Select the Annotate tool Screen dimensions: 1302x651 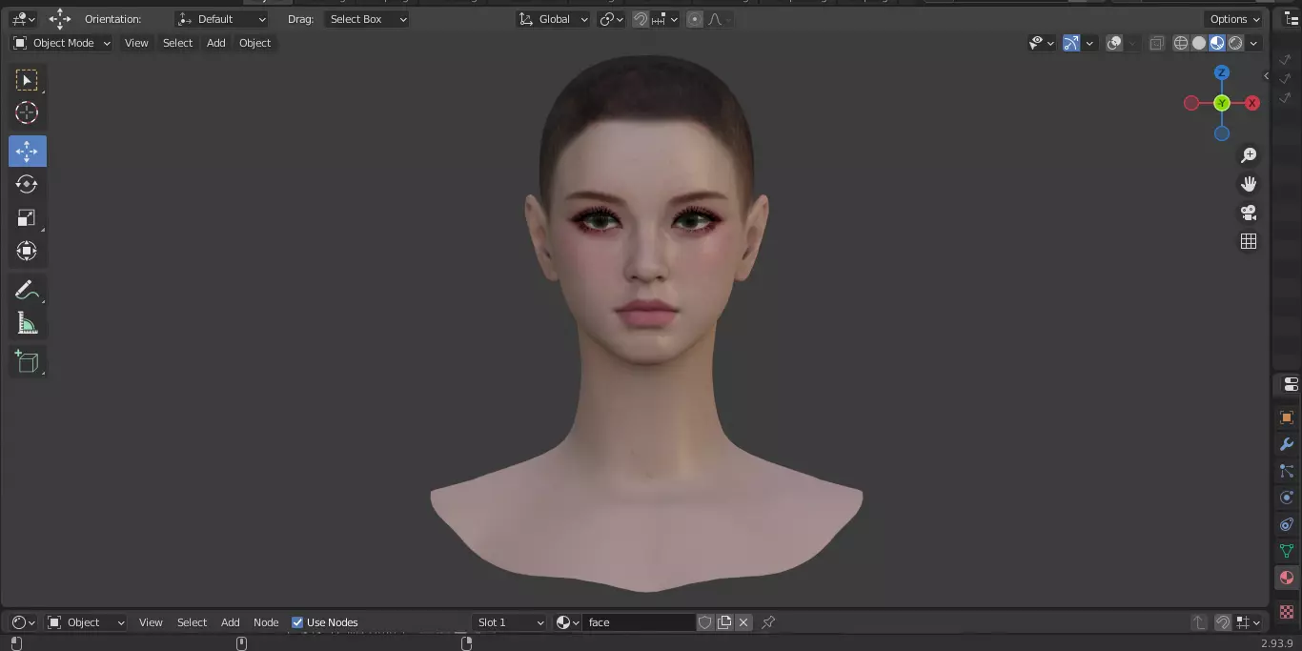tap(27, 290)
